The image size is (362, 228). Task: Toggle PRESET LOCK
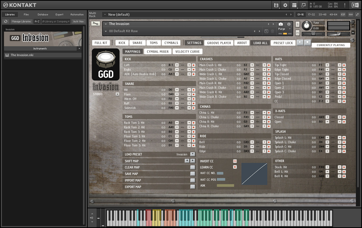(283, 43)
